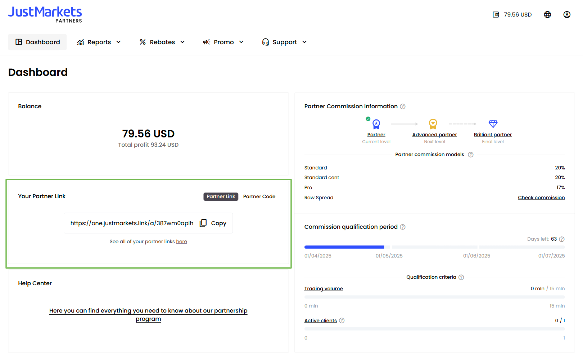Click the Dashboard grid icon
583x364 pixels.
[19, 42]
